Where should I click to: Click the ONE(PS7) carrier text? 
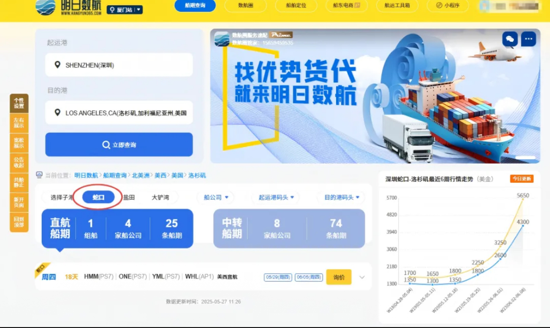pyautogui.click(x=133, y=277)
